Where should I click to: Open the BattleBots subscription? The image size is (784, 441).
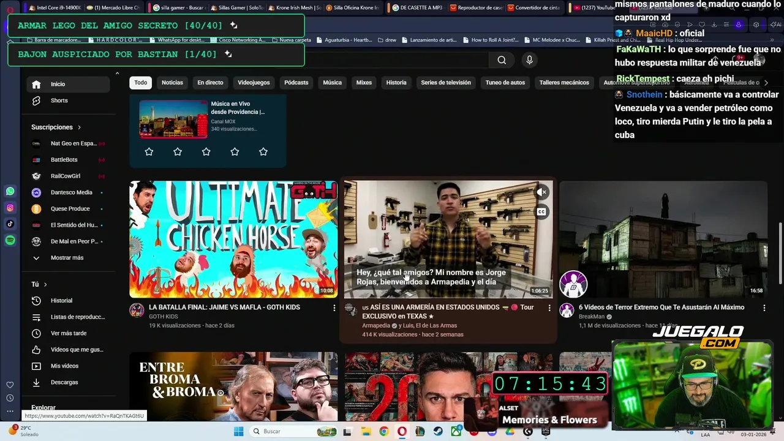pyautogui.click(x=68, y=160)
